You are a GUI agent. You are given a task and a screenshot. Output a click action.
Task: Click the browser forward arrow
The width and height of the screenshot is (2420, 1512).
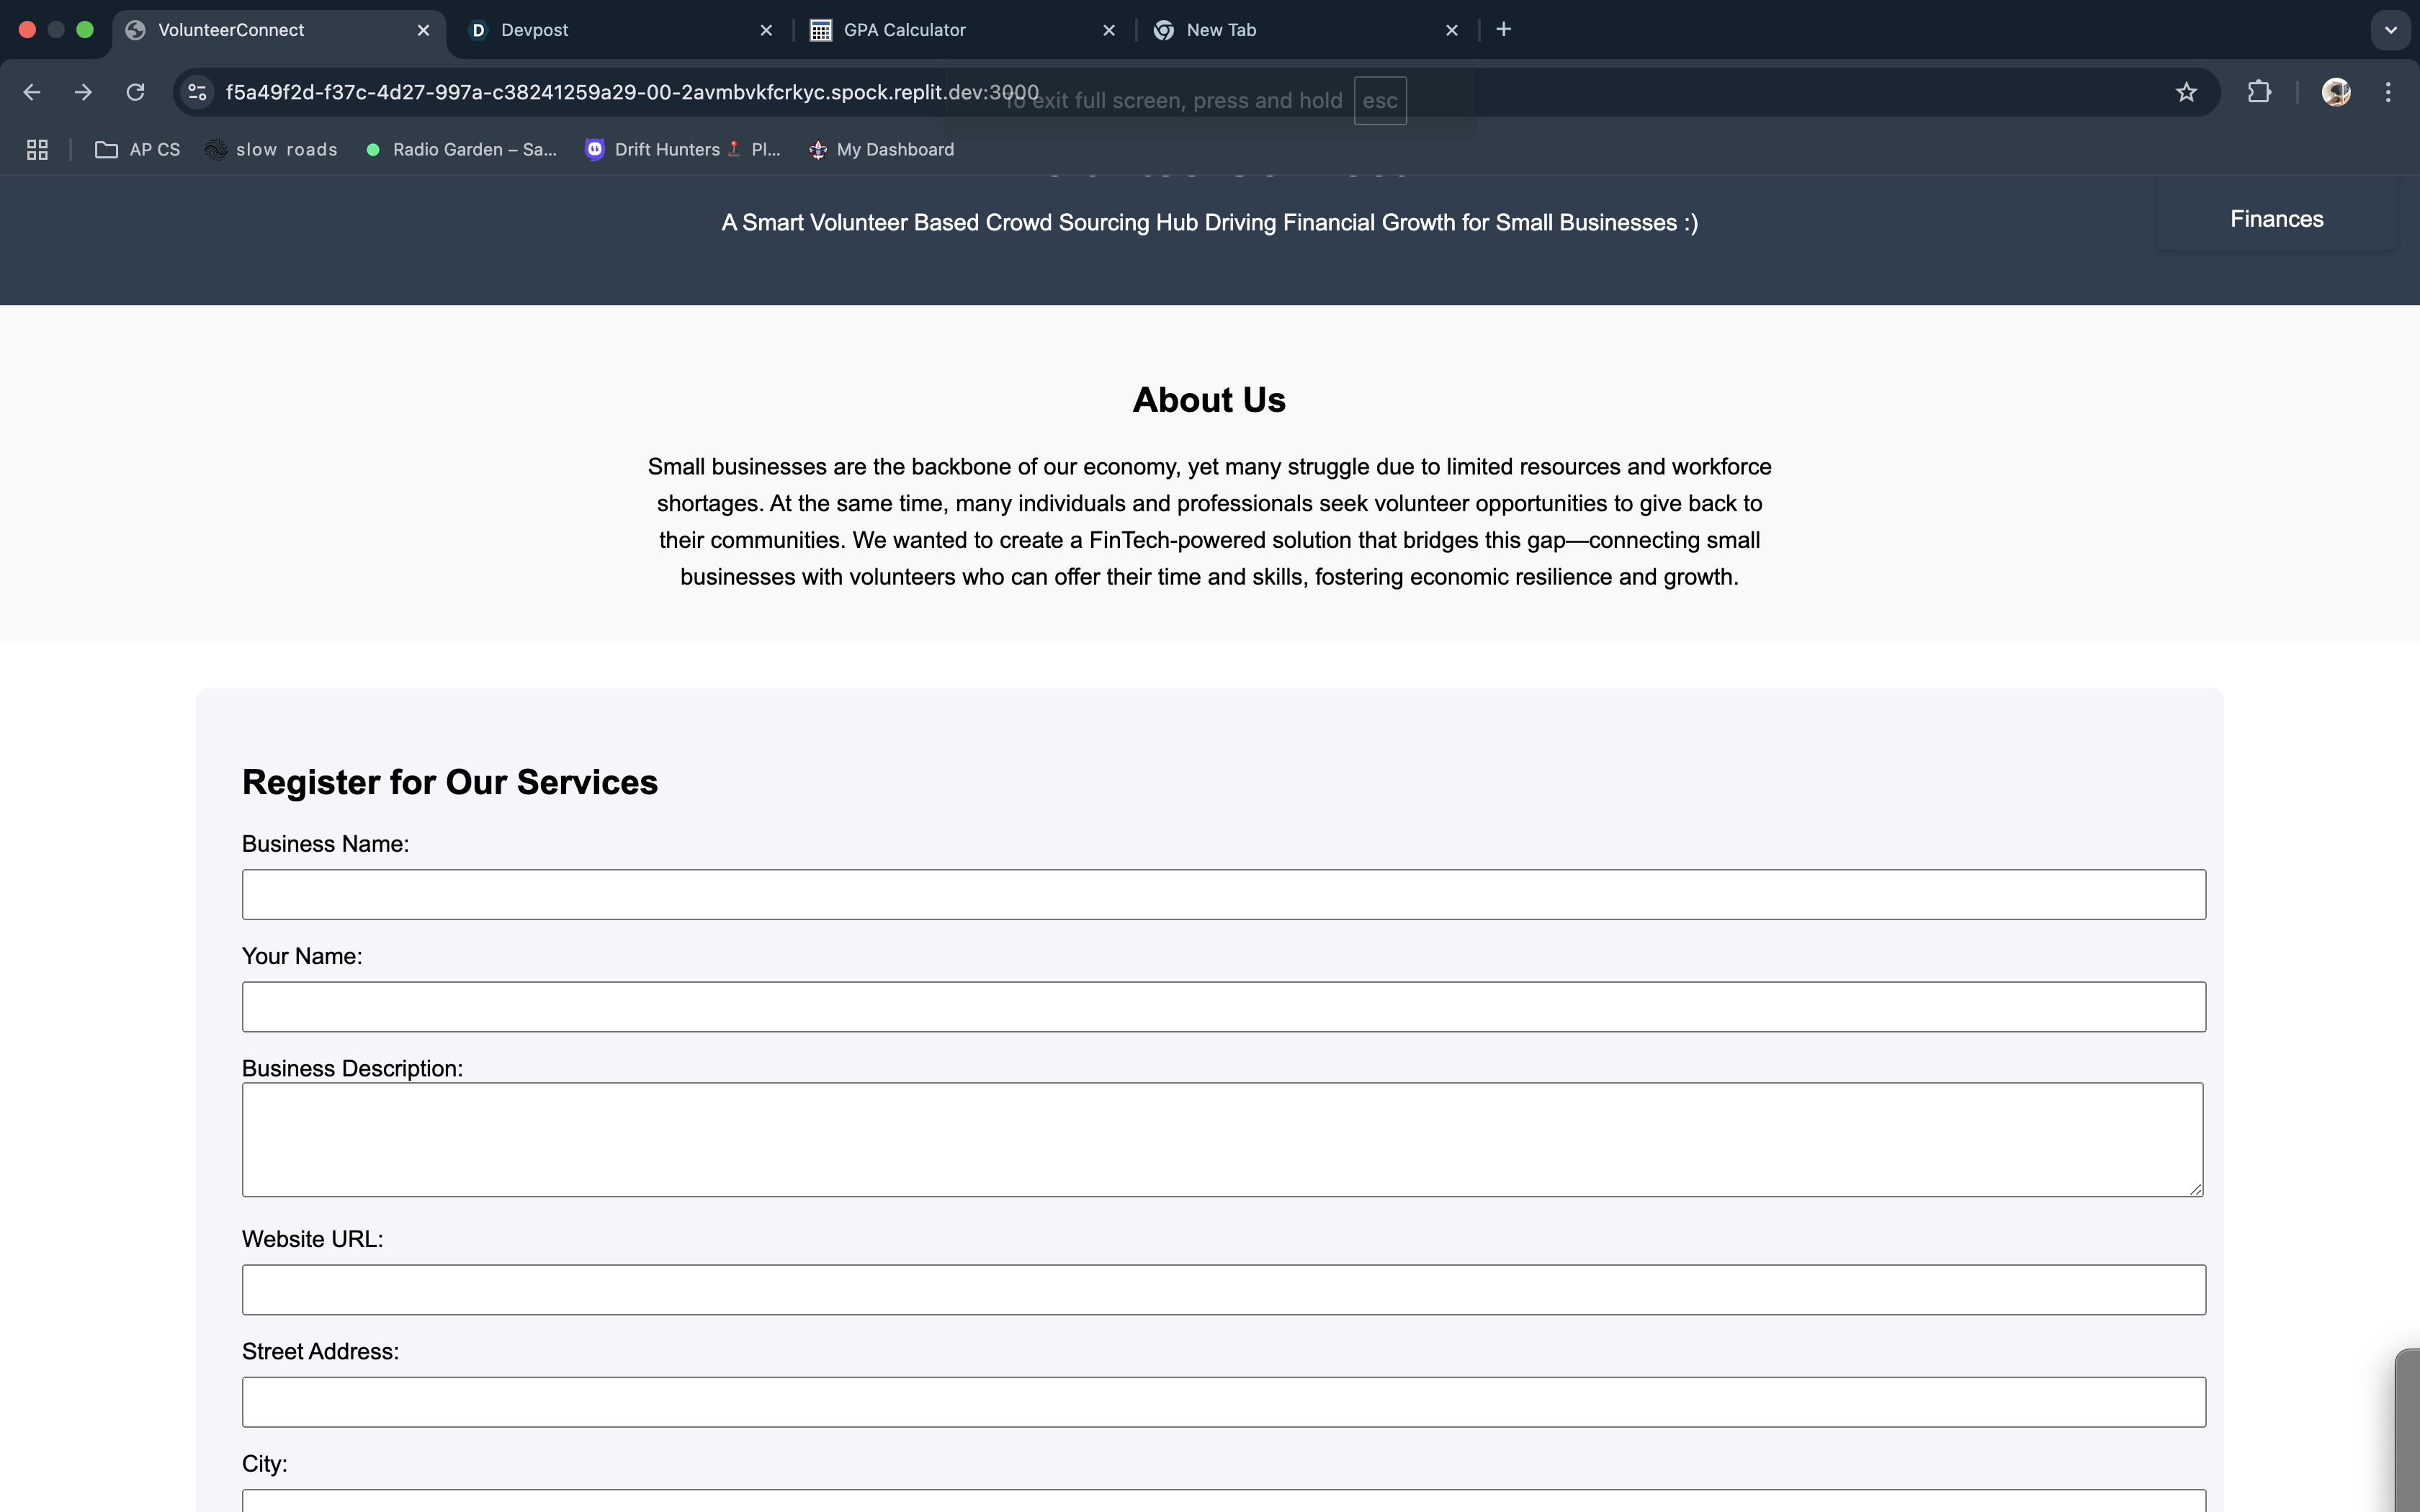pos(83,92)
